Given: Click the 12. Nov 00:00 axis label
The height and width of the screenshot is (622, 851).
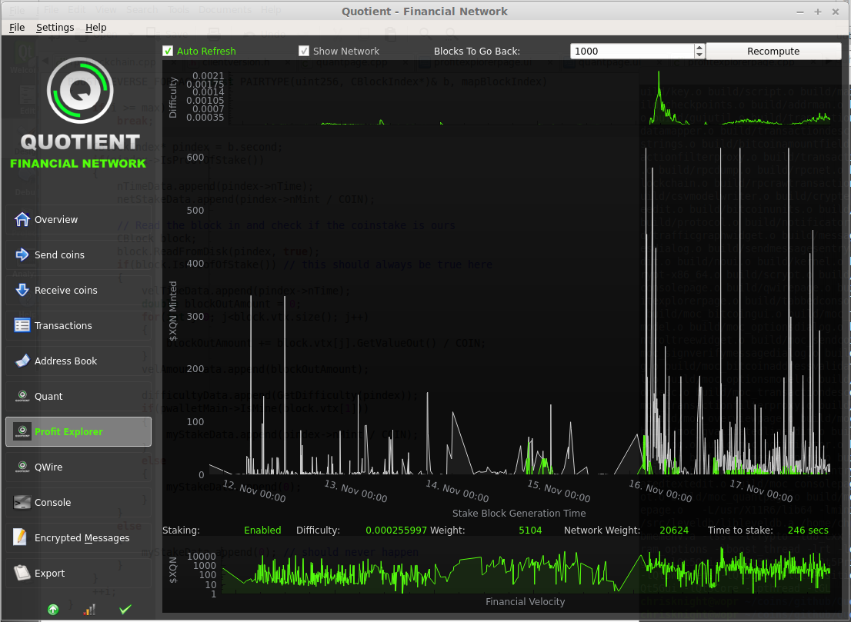Looking at the screenshot, I should click(254, 491).
